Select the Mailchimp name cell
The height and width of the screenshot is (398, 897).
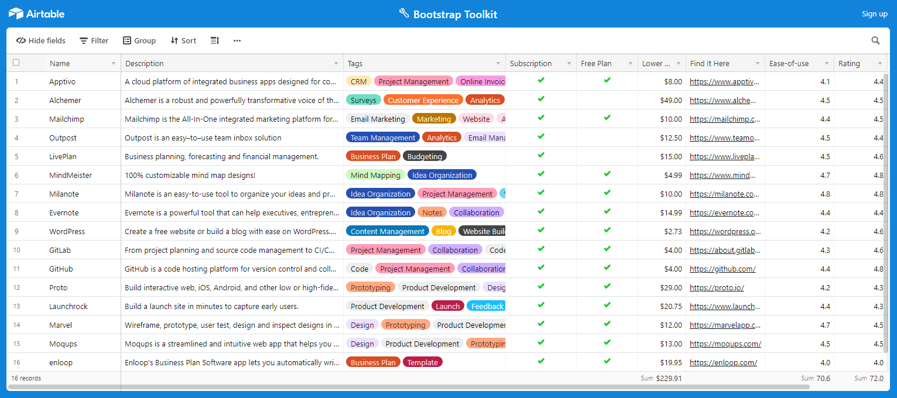point(83,119)
